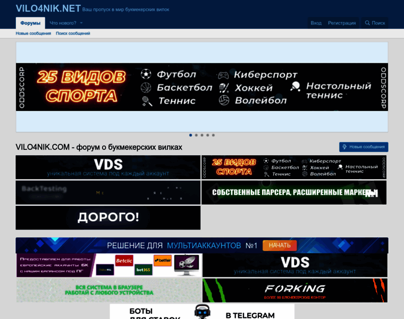The height and width of the screenshot is (319, 404).
Task: Click the lightning icon in Новые сообщения button
Action: 345,147
